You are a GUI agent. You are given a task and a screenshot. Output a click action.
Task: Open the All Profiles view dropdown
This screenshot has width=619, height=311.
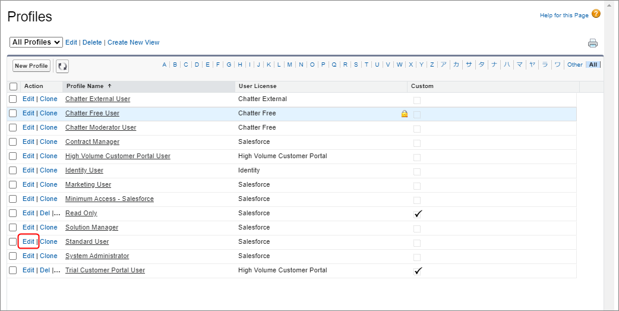[36, 42]
